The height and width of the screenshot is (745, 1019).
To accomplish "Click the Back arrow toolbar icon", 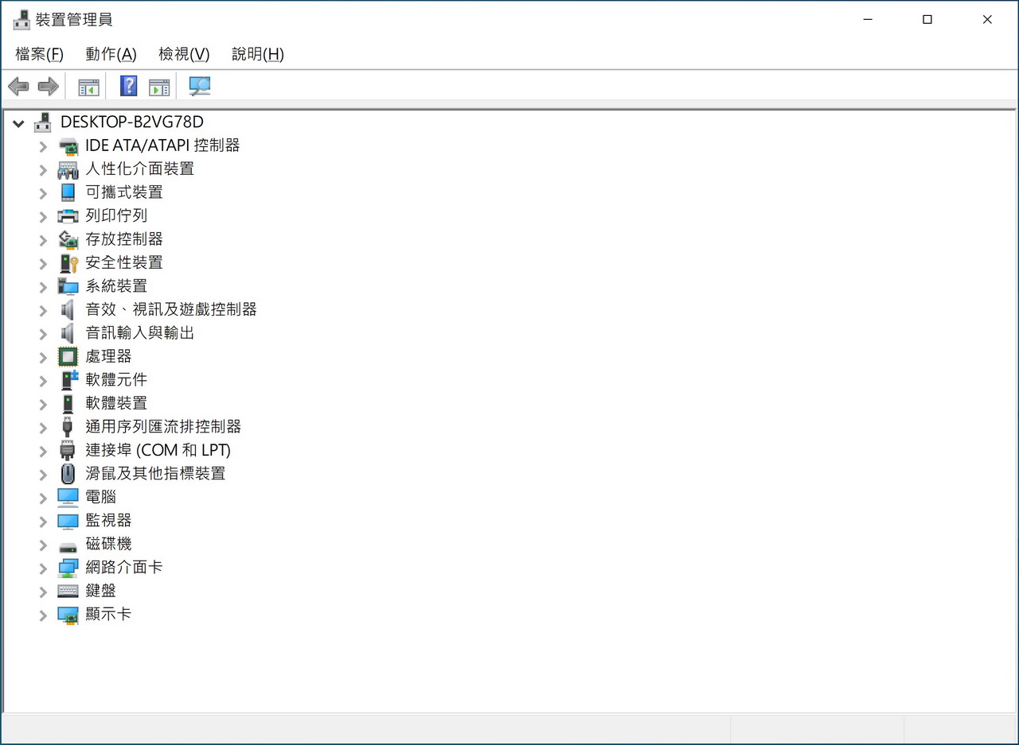I will pyautogui.click(x=18, y=87).
